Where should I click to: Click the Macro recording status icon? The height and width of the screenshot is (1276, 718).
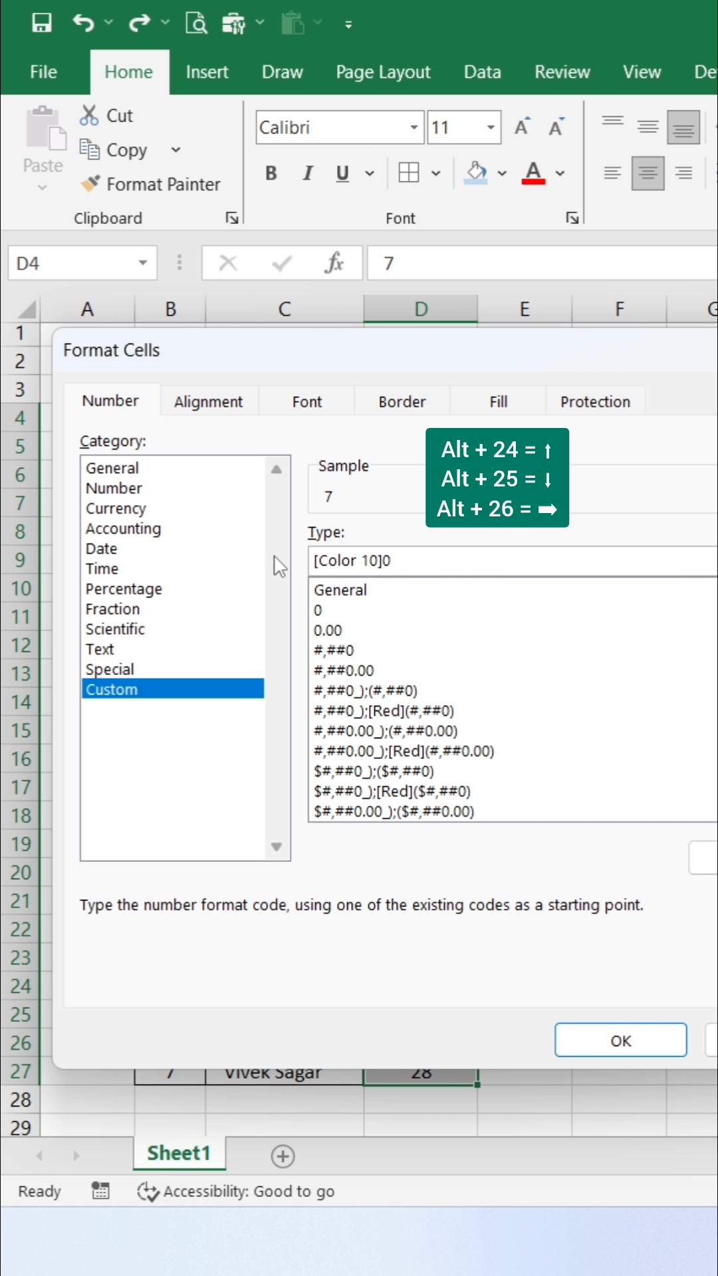click(100, 1191)
